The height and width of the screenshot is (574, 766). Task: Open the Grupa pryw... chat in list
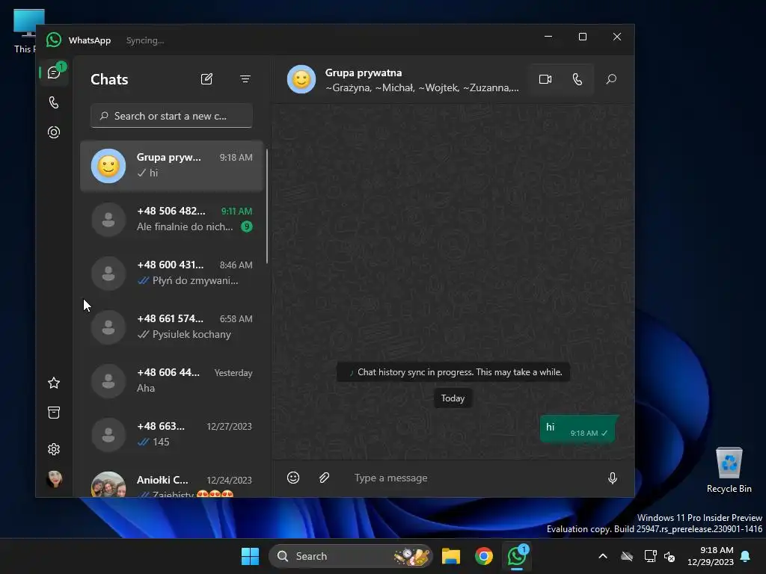[x=172, y=165]
